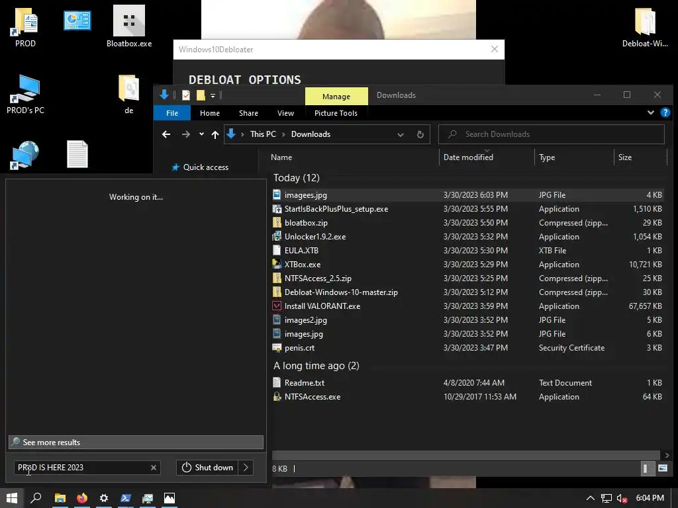Sort by the Type column header
Screen dimensions: 678x508
click(x=547, y=157)
